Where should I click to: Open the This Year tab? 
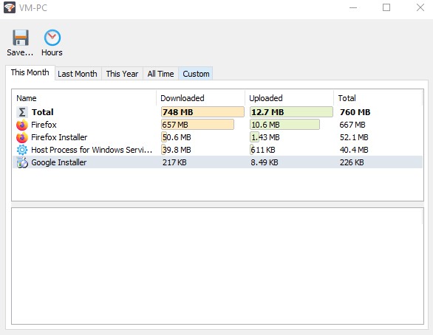pos(122,74)
